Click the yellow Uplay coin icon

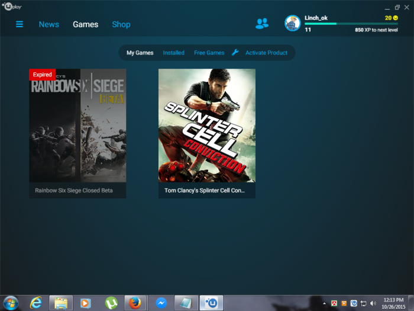[x=395, y=18]
